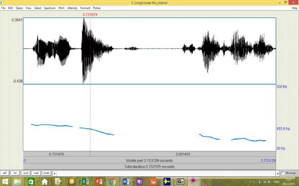Enable the Group checkbox
The image size is (299, 186).
(283, 173)
